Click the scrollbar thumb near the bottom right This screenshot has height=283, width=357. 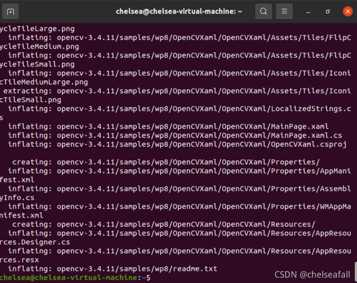(355, 272)
